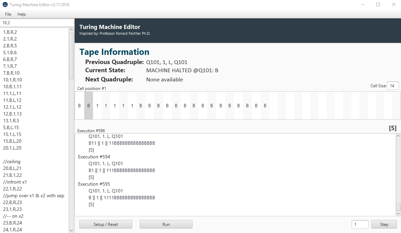Minimize the Turing Machine Editor window
This screenshot has width=401, height=233.
click(x=363, y=5)
